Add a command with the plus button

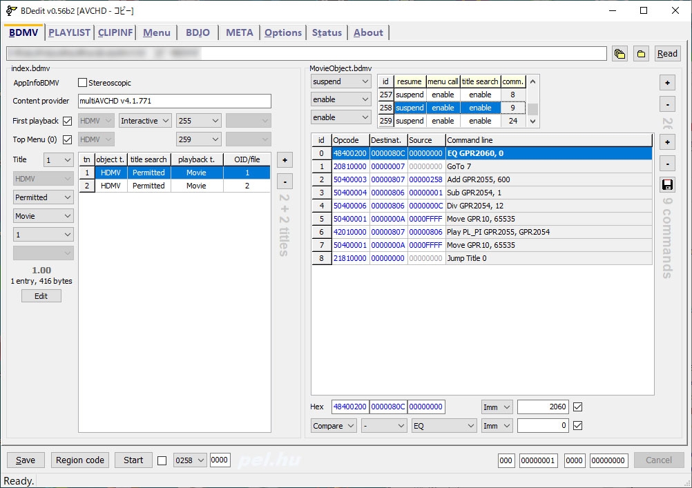pyautogui.click(x=667, y=142)
